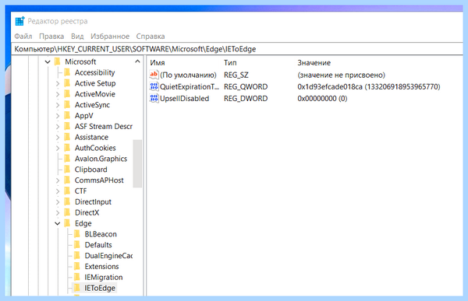Click the binary icon of QuietExpirationT
Image resolution: width=468 pixels, height=301 pixels.
[154, 86]
